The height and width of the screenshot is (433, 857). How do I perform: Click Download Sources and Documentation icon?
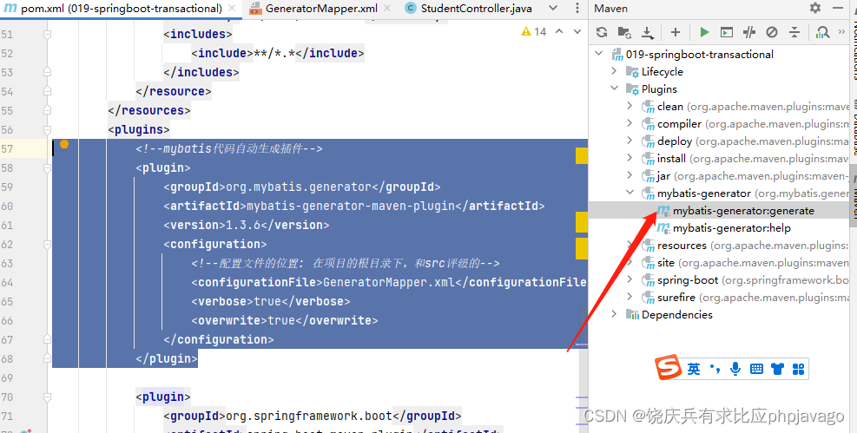tap(648, 33)
